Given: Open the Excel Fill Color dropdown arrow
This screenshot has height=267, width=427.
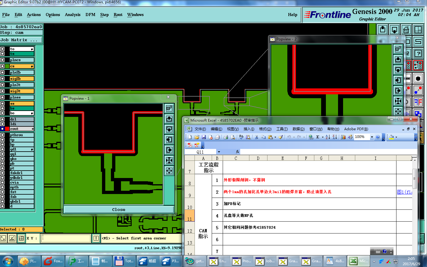Looking at the screenshot, I should point(396,137).
